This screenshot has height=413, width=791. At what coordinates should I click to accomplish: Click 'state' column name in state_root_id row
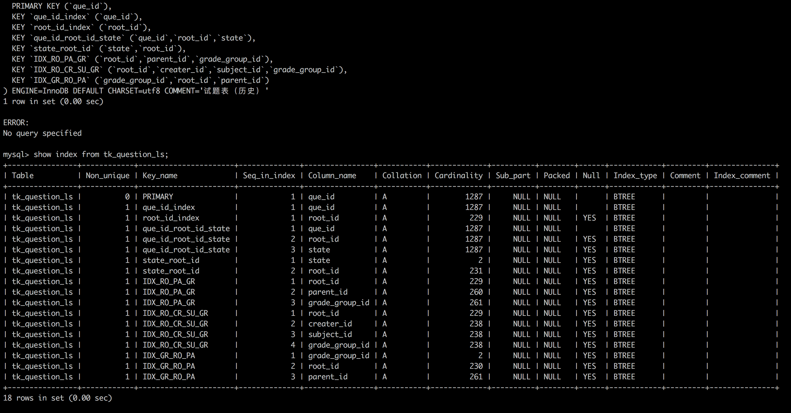319,260
